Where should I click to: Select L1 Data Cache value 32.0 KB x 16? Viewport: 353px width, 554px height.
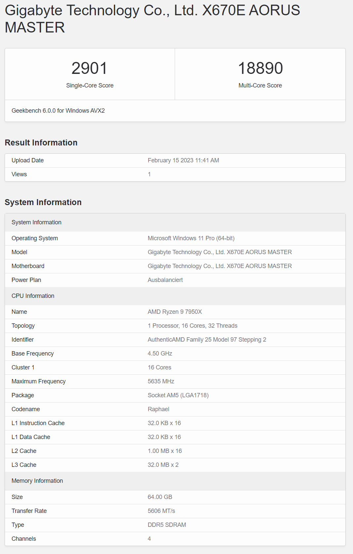164,437
